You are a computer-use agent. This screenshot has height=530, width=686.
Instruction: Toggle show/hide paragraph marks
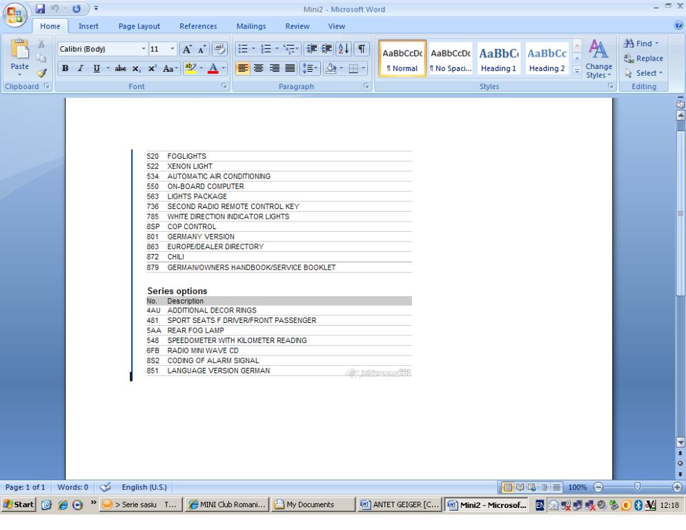pos(360,50)
